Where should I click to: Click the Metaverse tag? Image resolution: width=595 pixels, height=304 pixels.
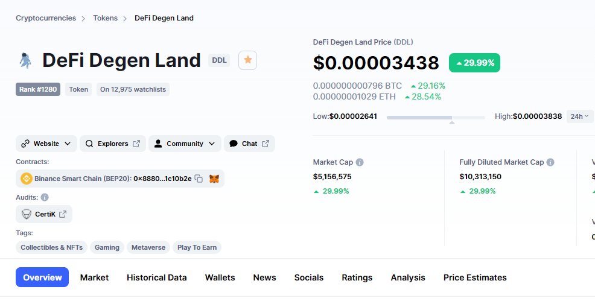click(148, 247)
